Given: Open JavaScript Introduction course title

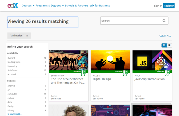Looking at the screenshot, I should (150, 79).
